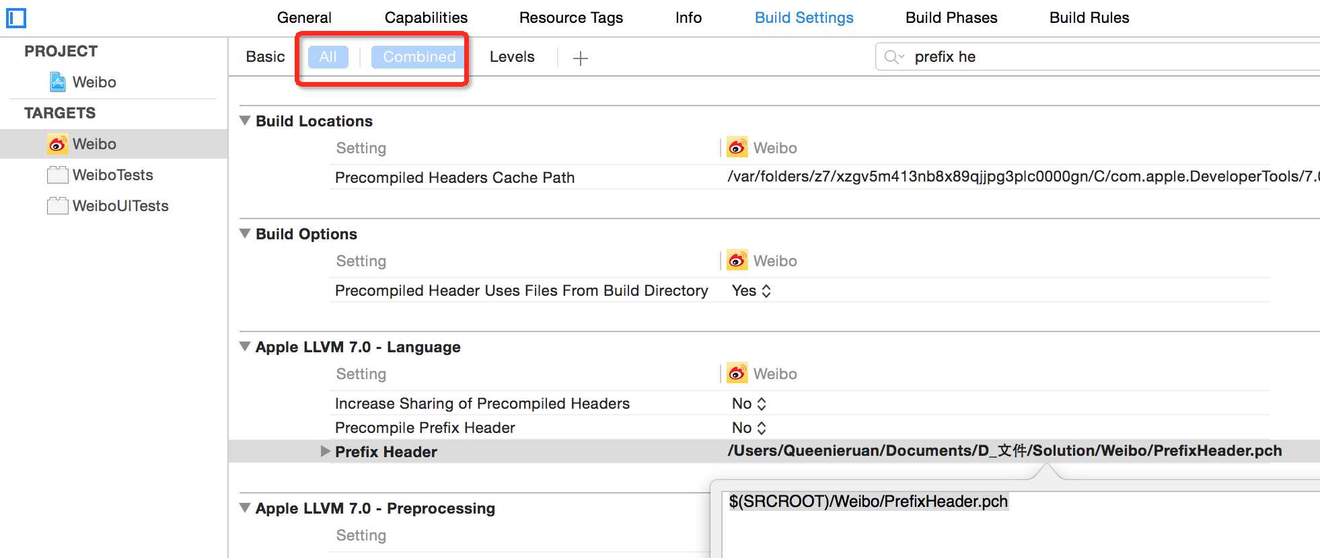
Task: Click Weibo icon in Build Locations column header
Action: (x=737, y=147)
